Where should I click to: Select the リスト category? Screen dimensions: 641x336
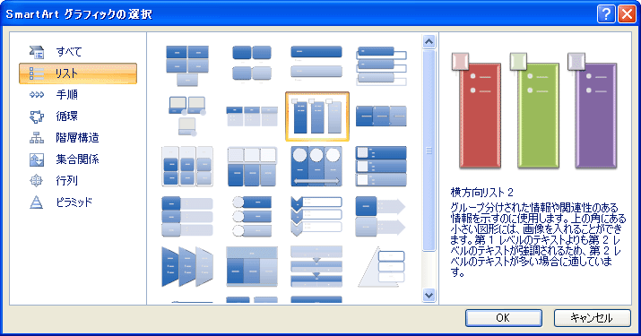coord(78,73)
